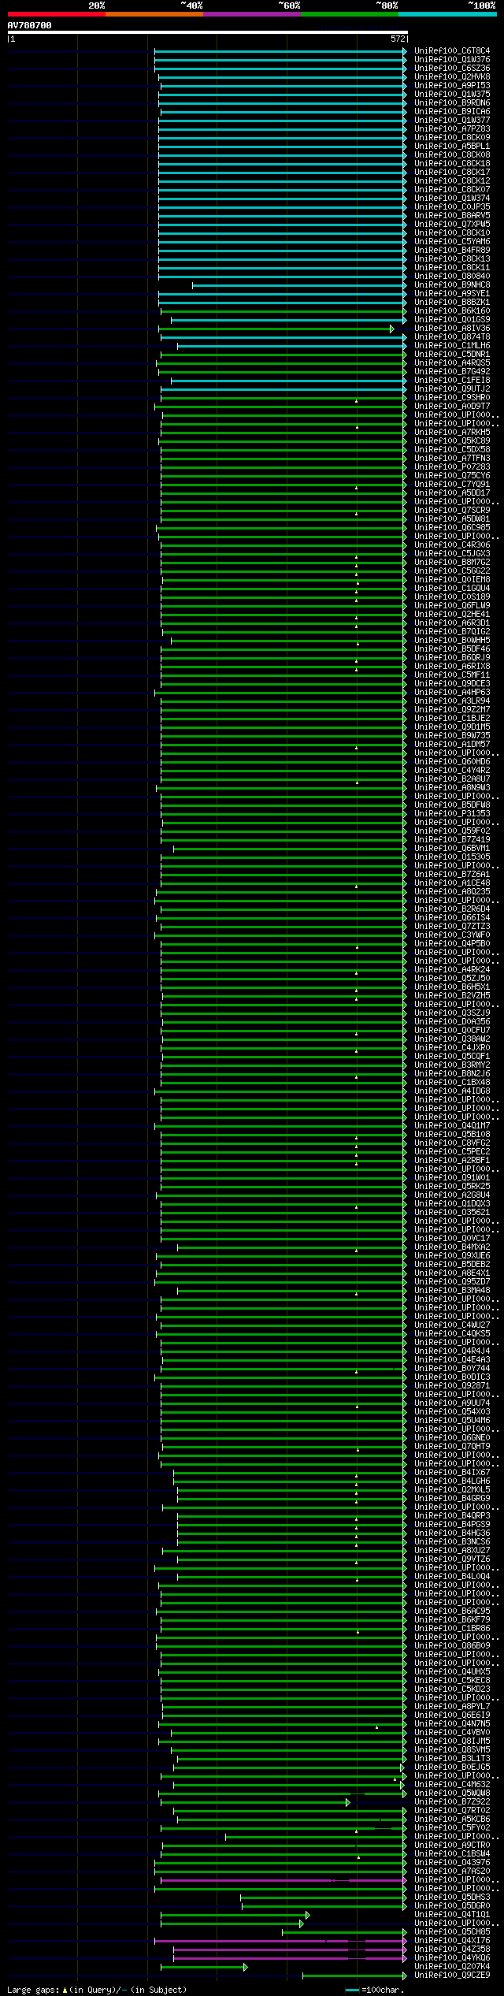The image size is (504, 1996).
Task: Select hit label UniRef100_A5BPL1
Action: coord(452,147)
